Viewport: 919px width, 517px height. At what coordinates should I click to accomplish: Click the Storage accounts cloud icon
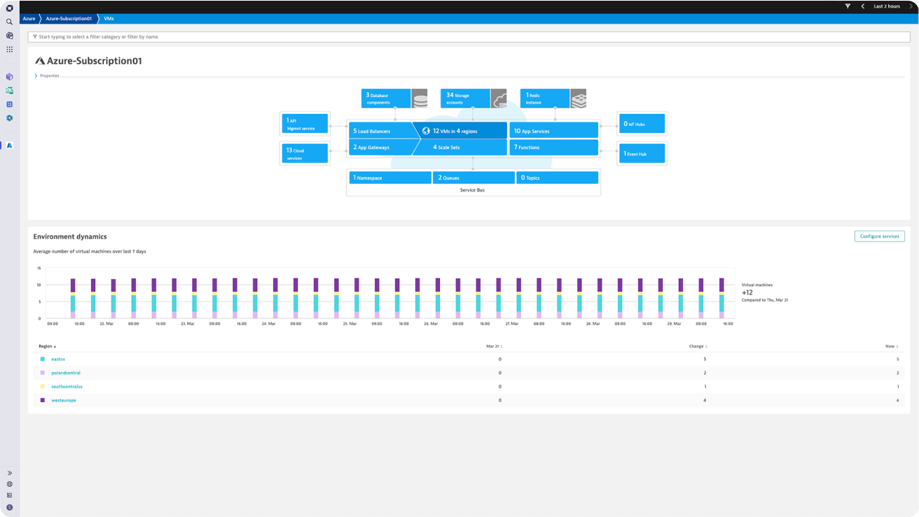coord(499,99)
